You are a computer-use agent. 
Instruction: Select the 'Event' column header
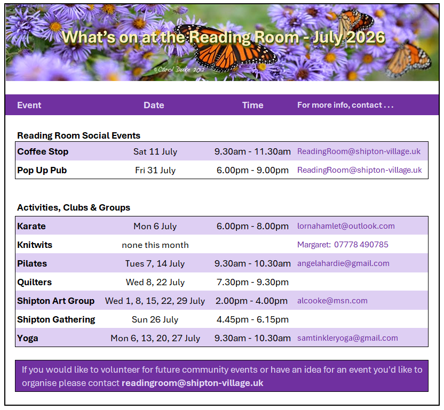pos(29,105)
